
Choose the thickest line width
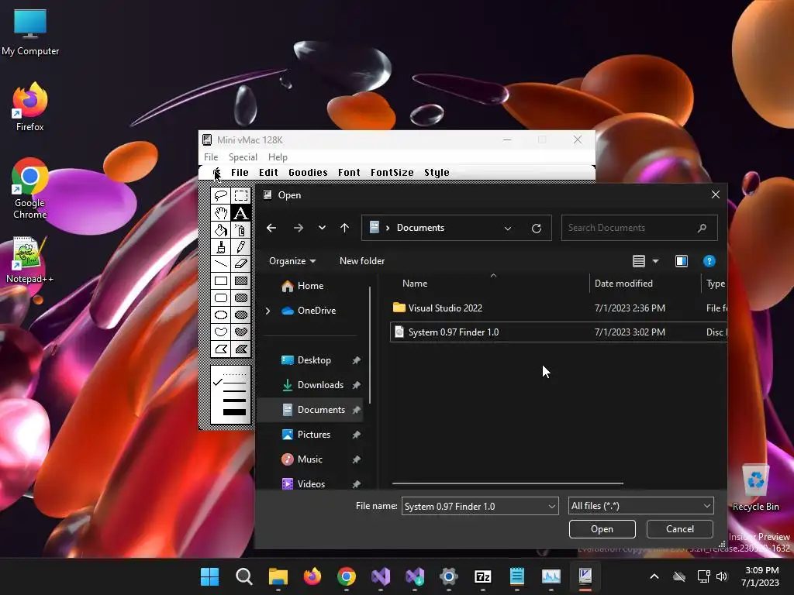(234, 412)
